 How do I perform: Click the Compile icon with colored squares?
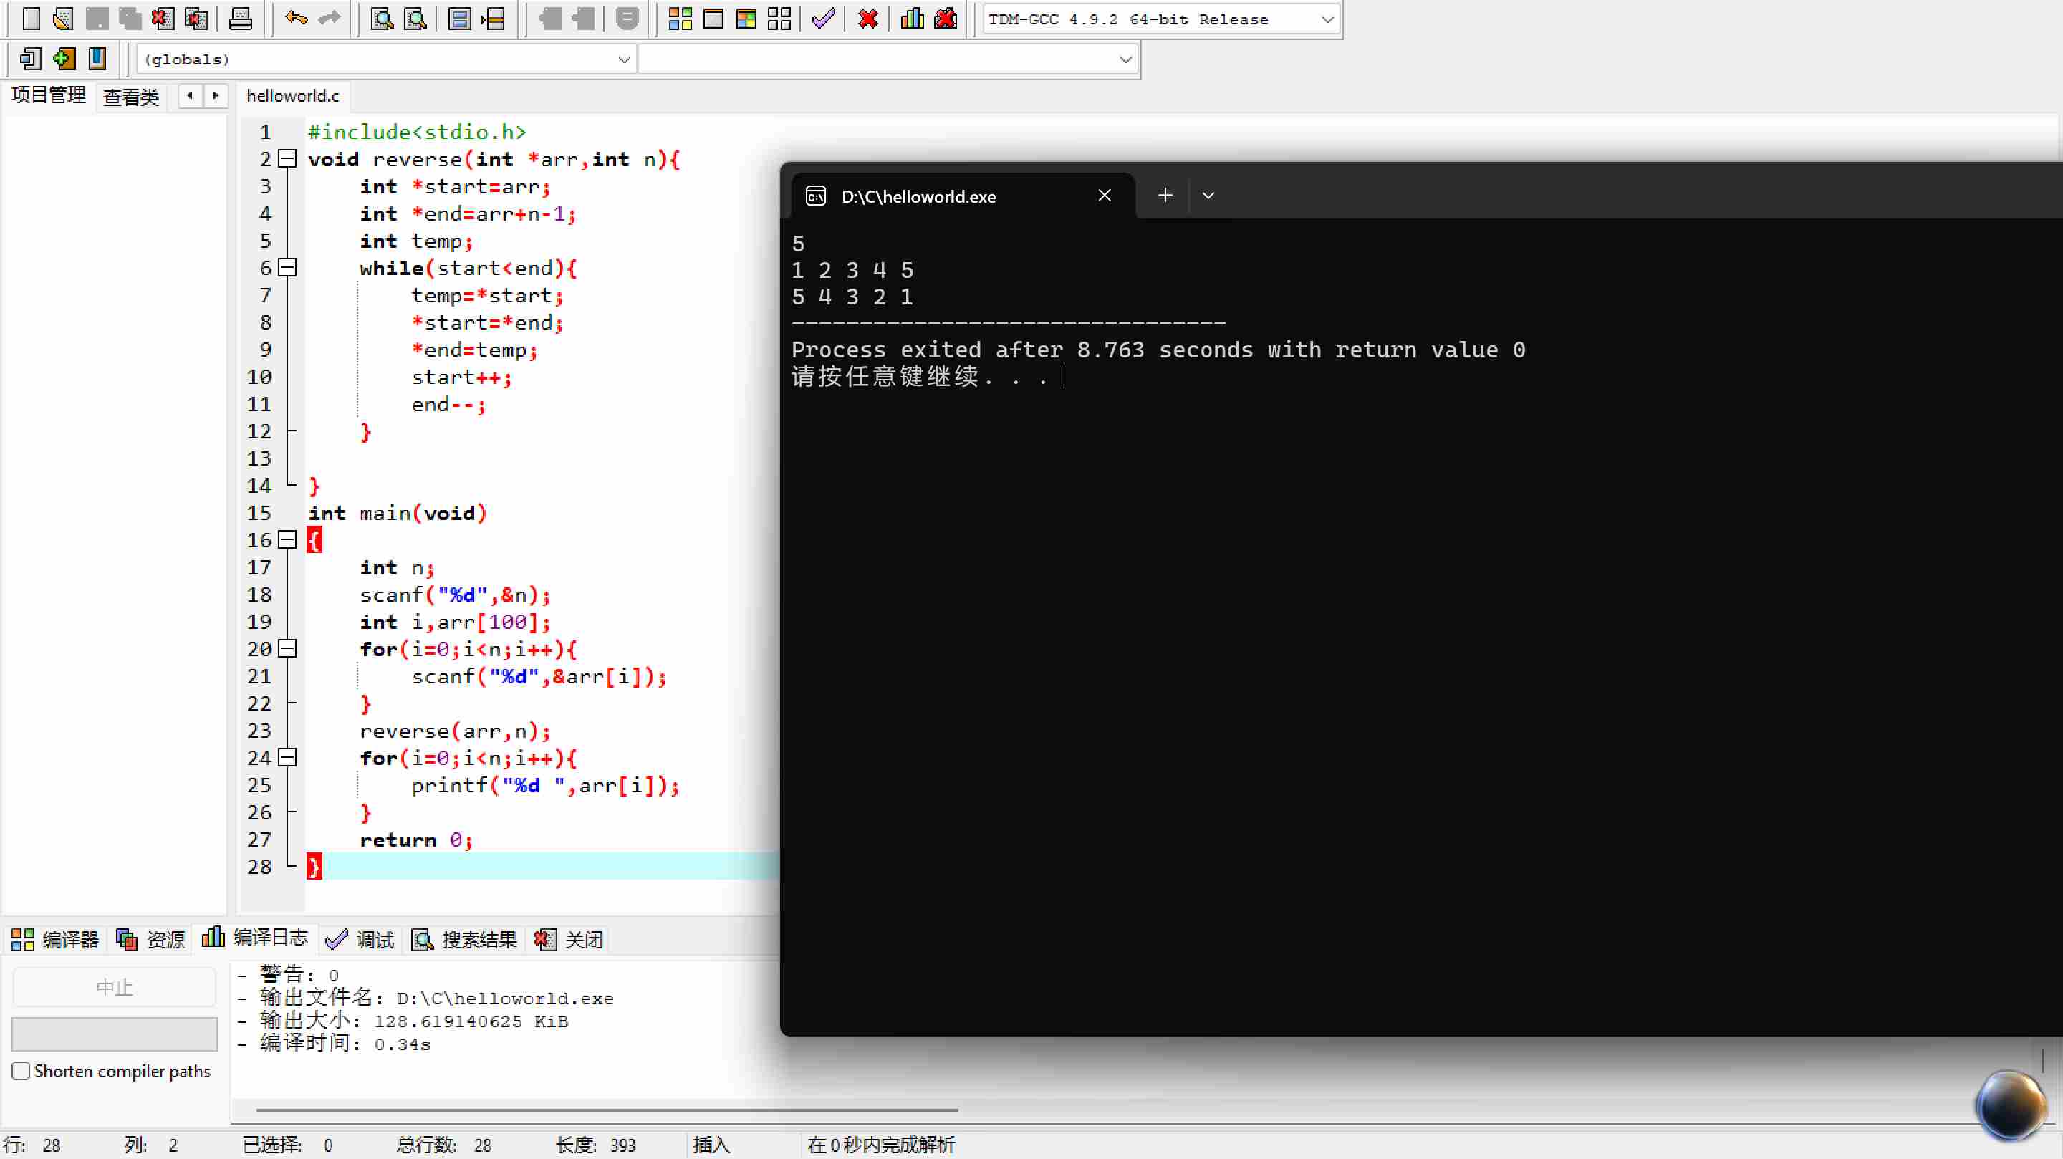tap(680, 19)
